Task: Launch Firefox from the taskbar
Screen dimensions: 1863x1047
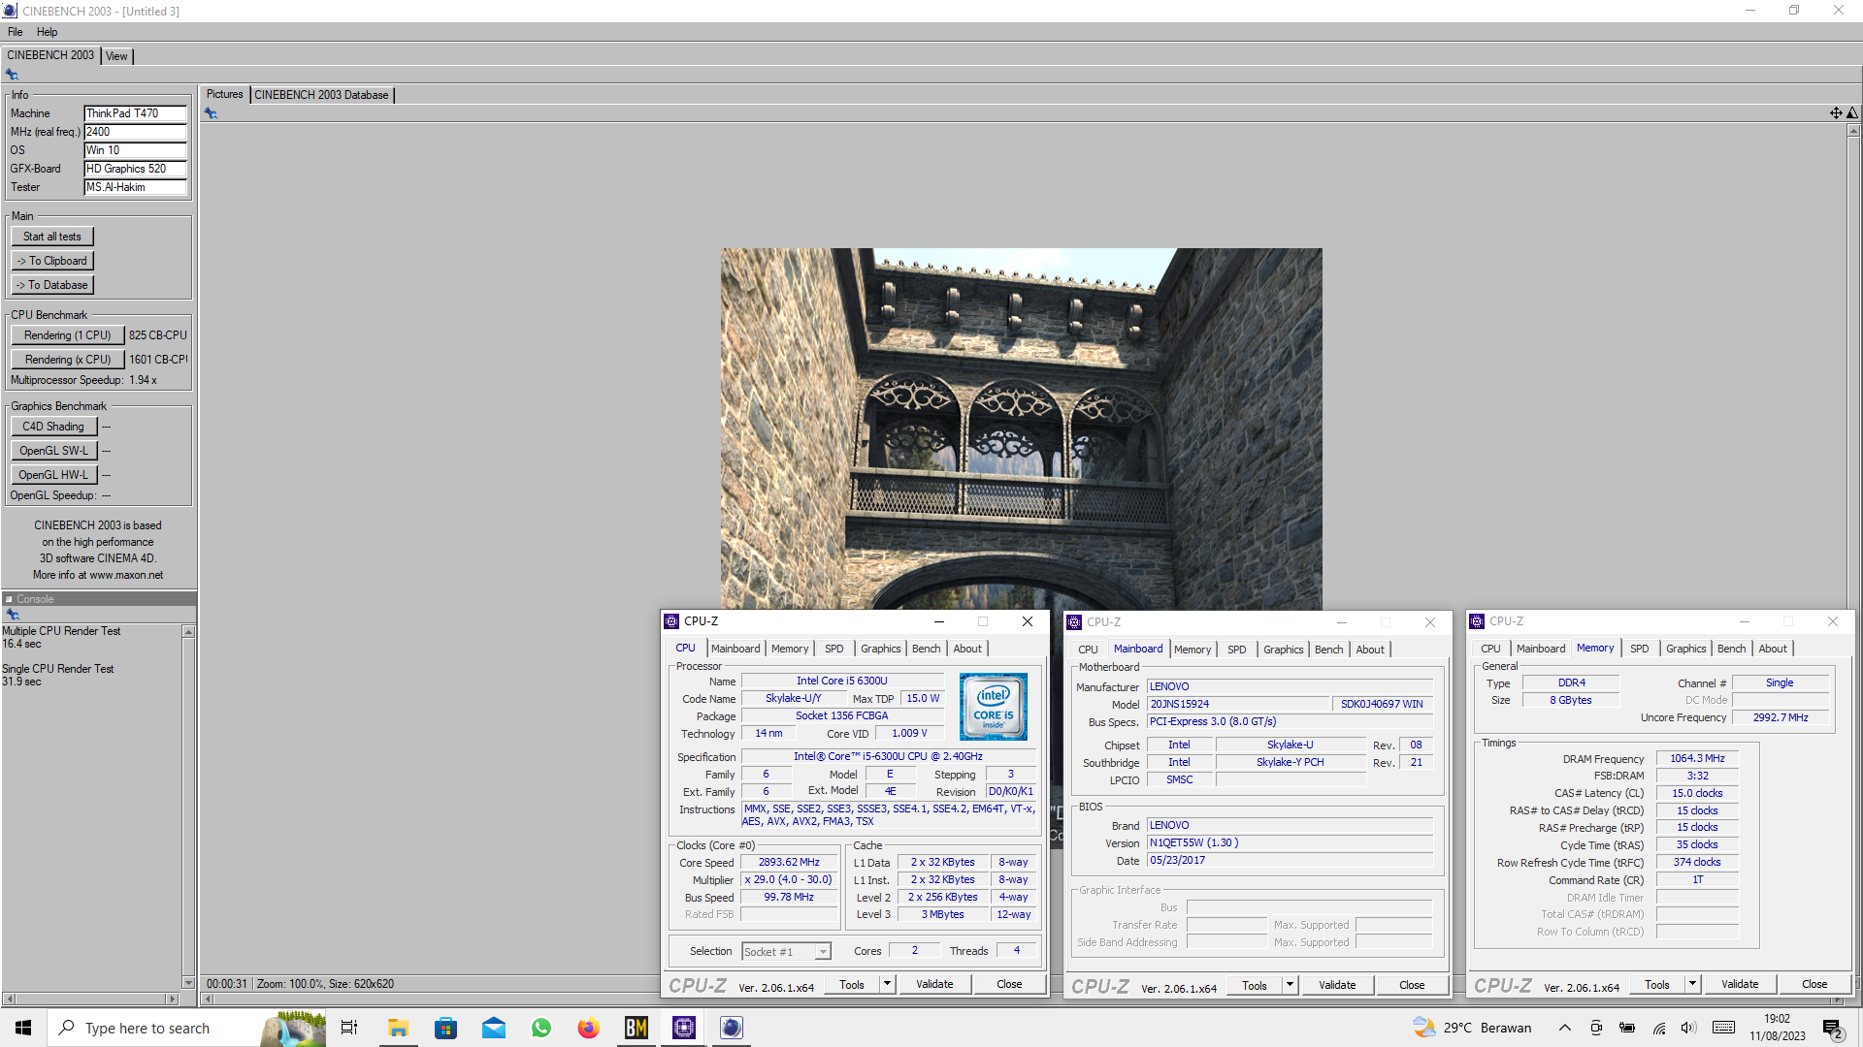Action: (589, 1028)
